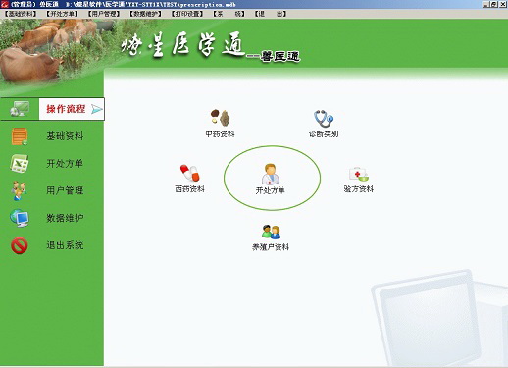This screenshot has height=368, width=508.
Task: Click the 用户管理 users sidebar icon
Action: pyautogui.click(x=19, y=190)
